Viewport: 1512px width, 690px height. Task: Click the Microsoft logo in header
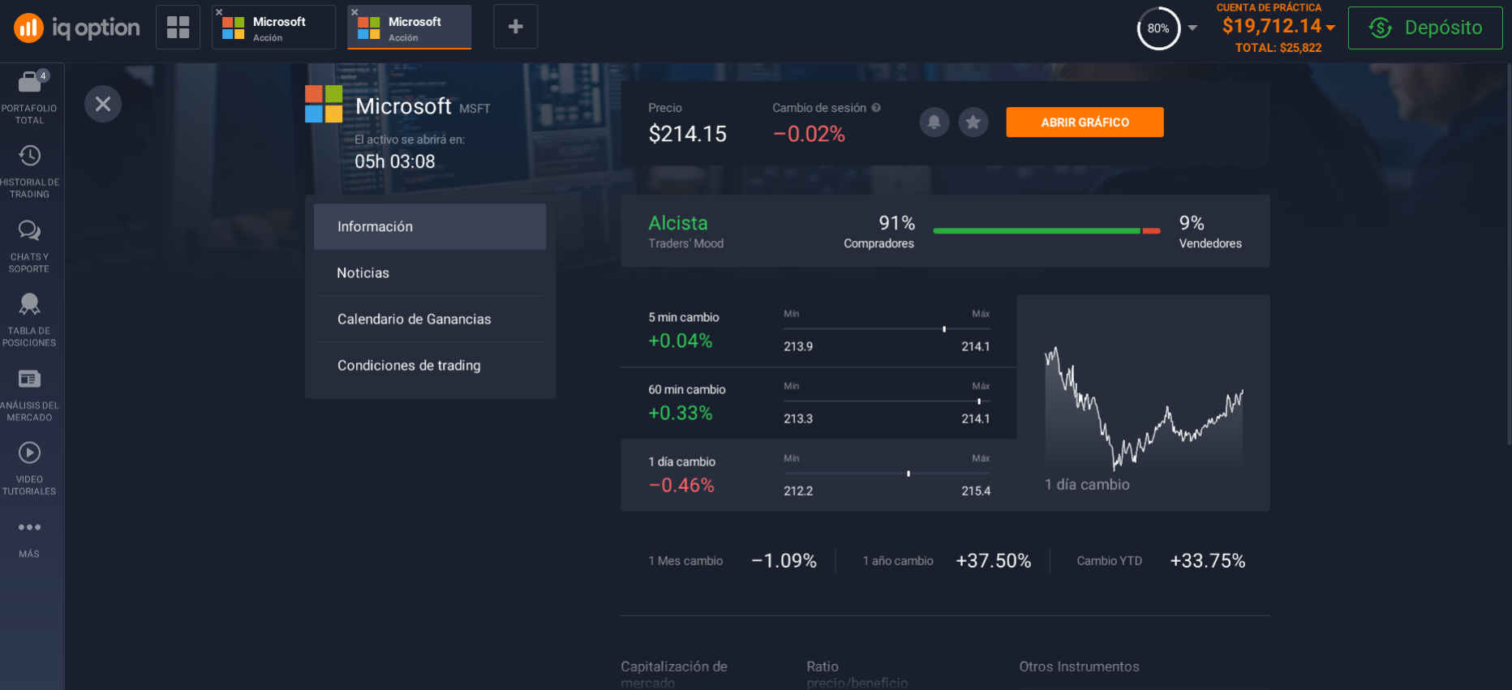[x=324, y=104]
